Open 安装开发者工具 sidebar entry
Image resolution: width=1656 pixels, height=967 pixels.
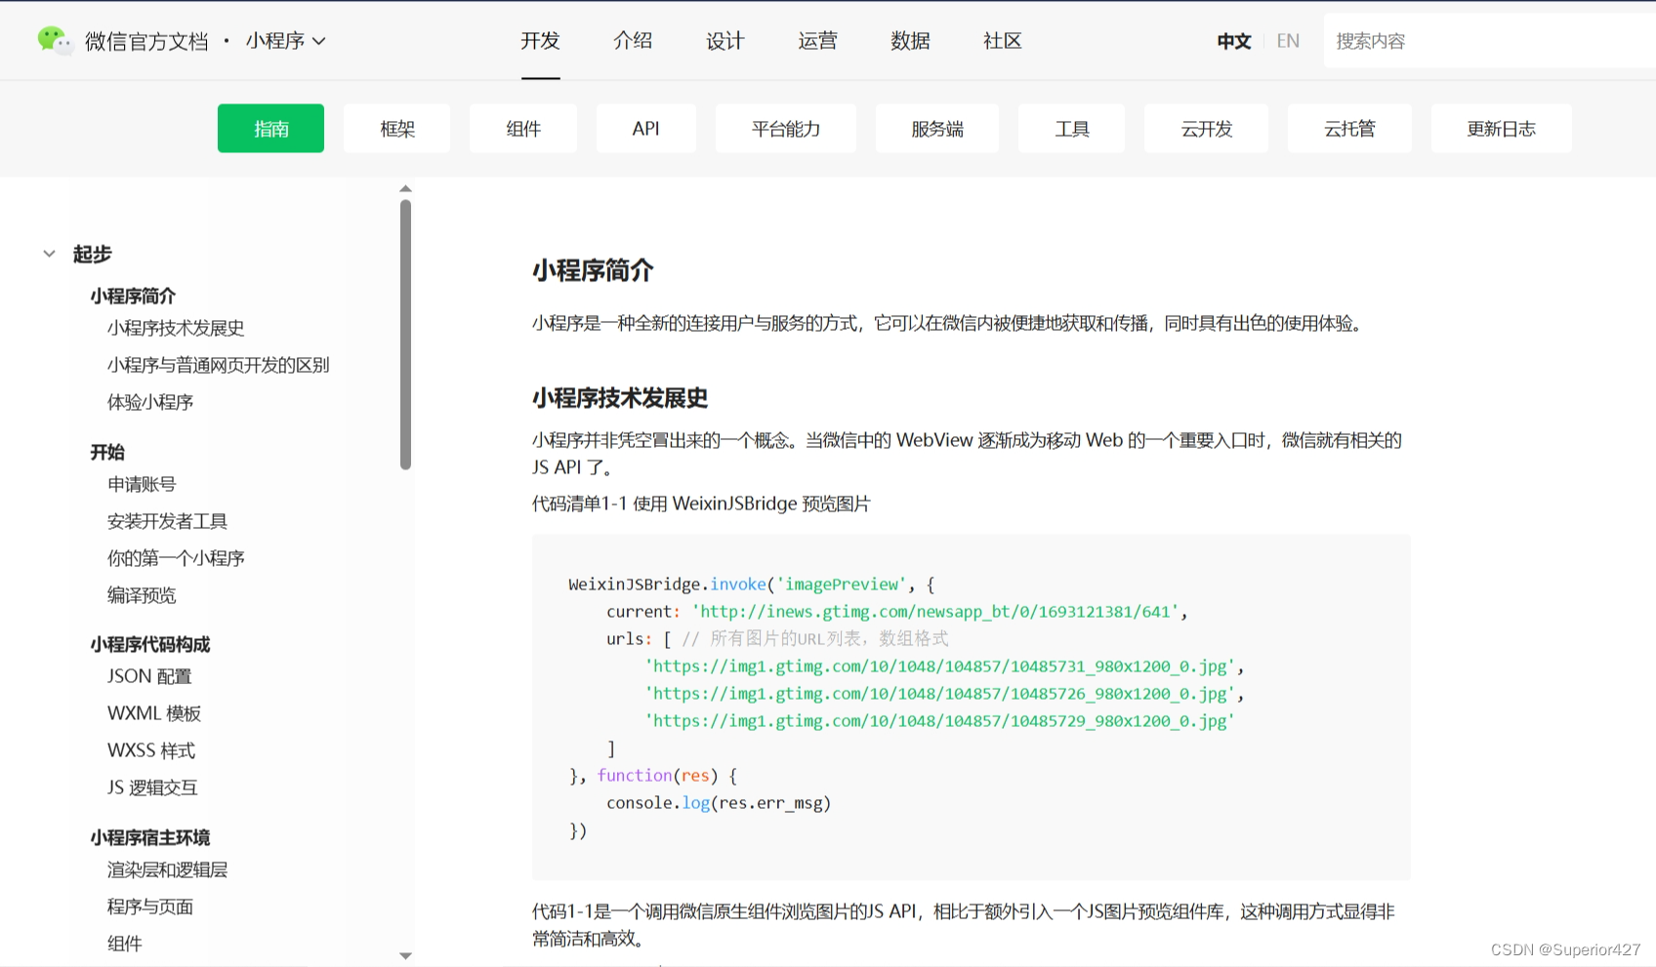click(x=167, y=521)
